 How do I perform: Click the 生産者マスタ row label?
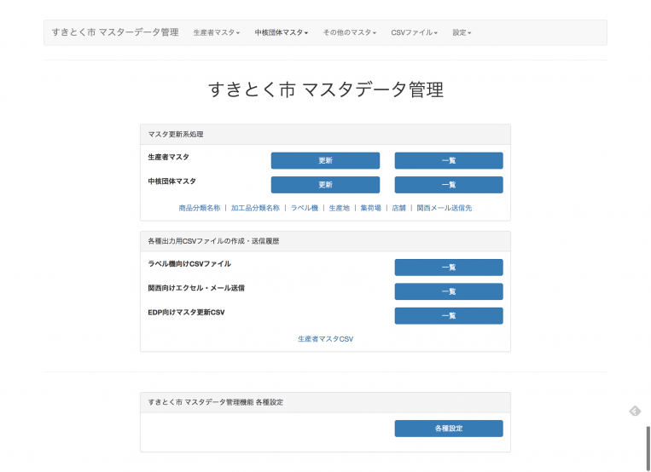[x=169, y=158]
